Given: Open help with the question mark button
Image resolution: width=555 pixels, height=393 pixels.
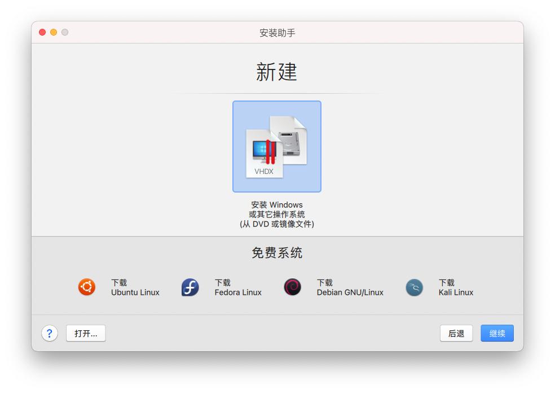Looking at the screenshot, I should coord(50,334).
